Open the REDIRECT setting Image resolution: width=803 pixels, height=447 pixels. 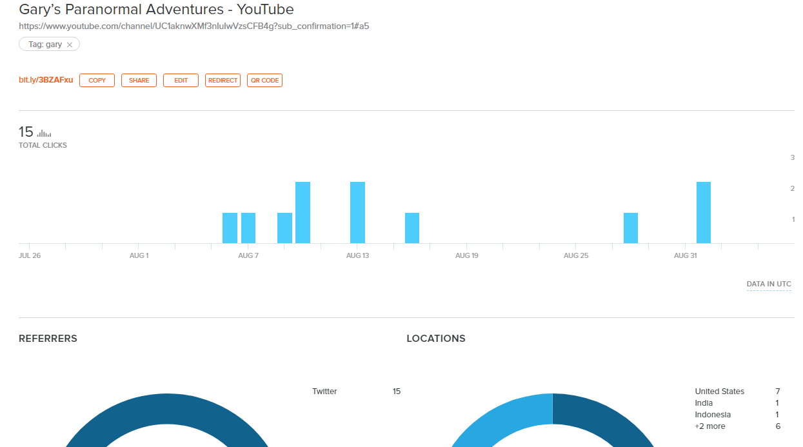(223, 81)
